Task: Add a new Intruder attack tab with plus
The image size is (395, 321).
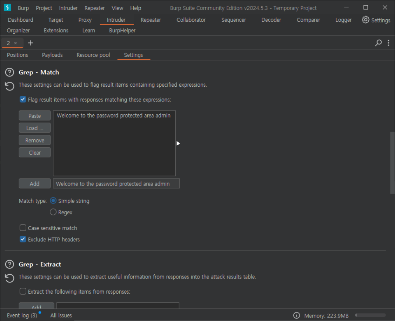Action: pyautogui.click(x=31, y=43)
